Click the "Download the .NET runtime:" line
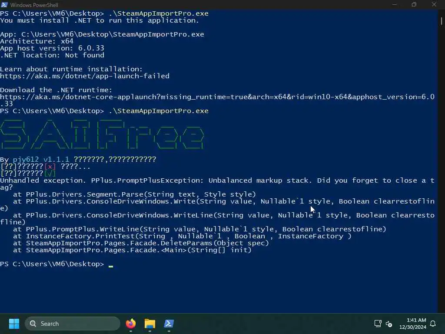This screenshot has width=445, height=334. 56,90
